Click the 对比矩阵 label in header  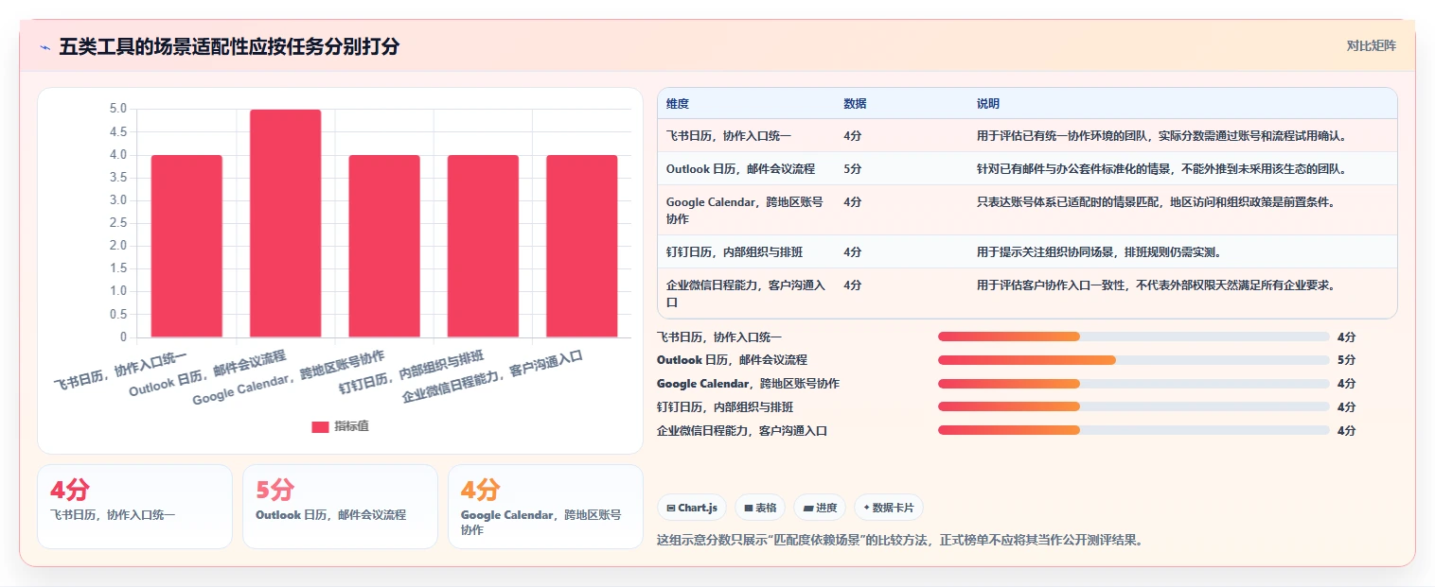click(1371, 45)
